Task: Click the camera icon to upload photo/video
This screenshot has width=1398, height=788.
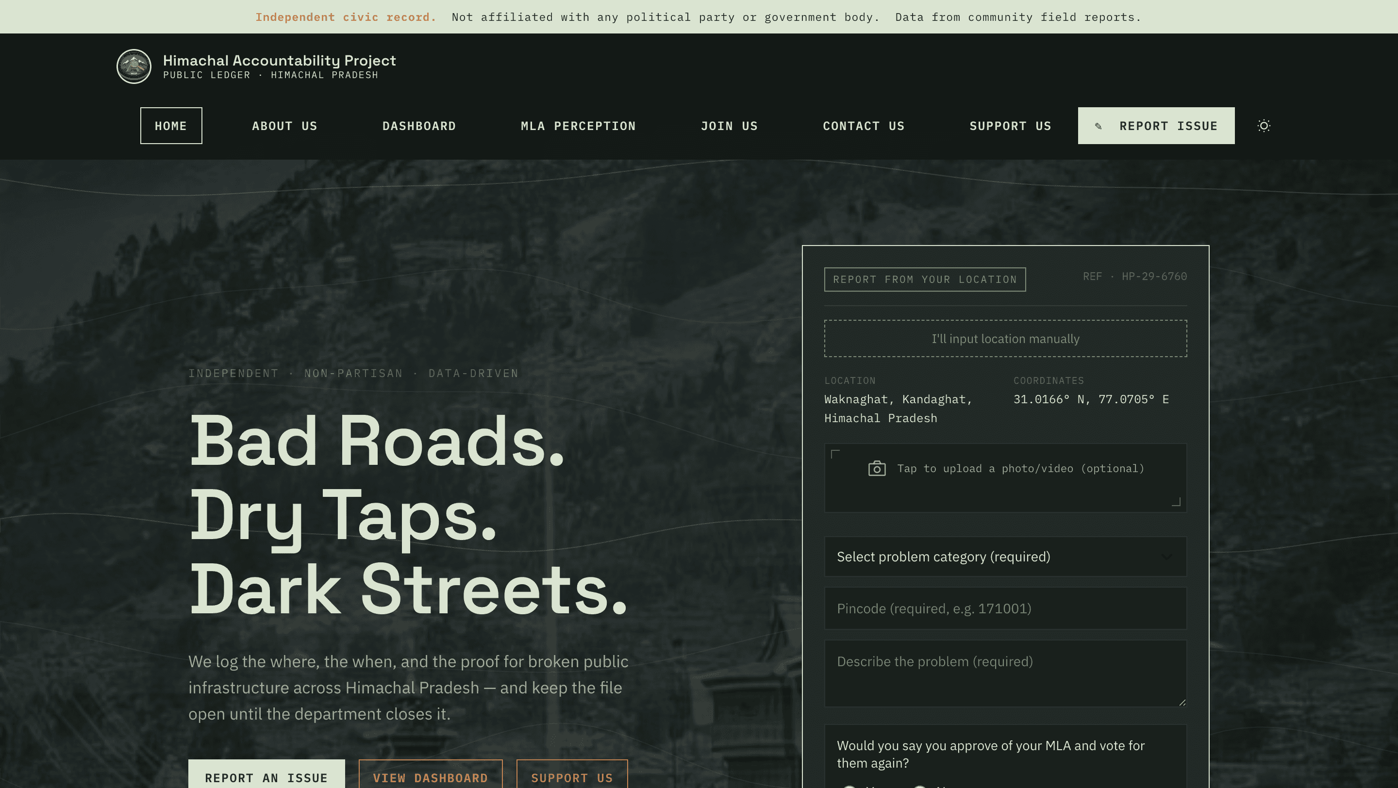Action: [x=877, y=469]
